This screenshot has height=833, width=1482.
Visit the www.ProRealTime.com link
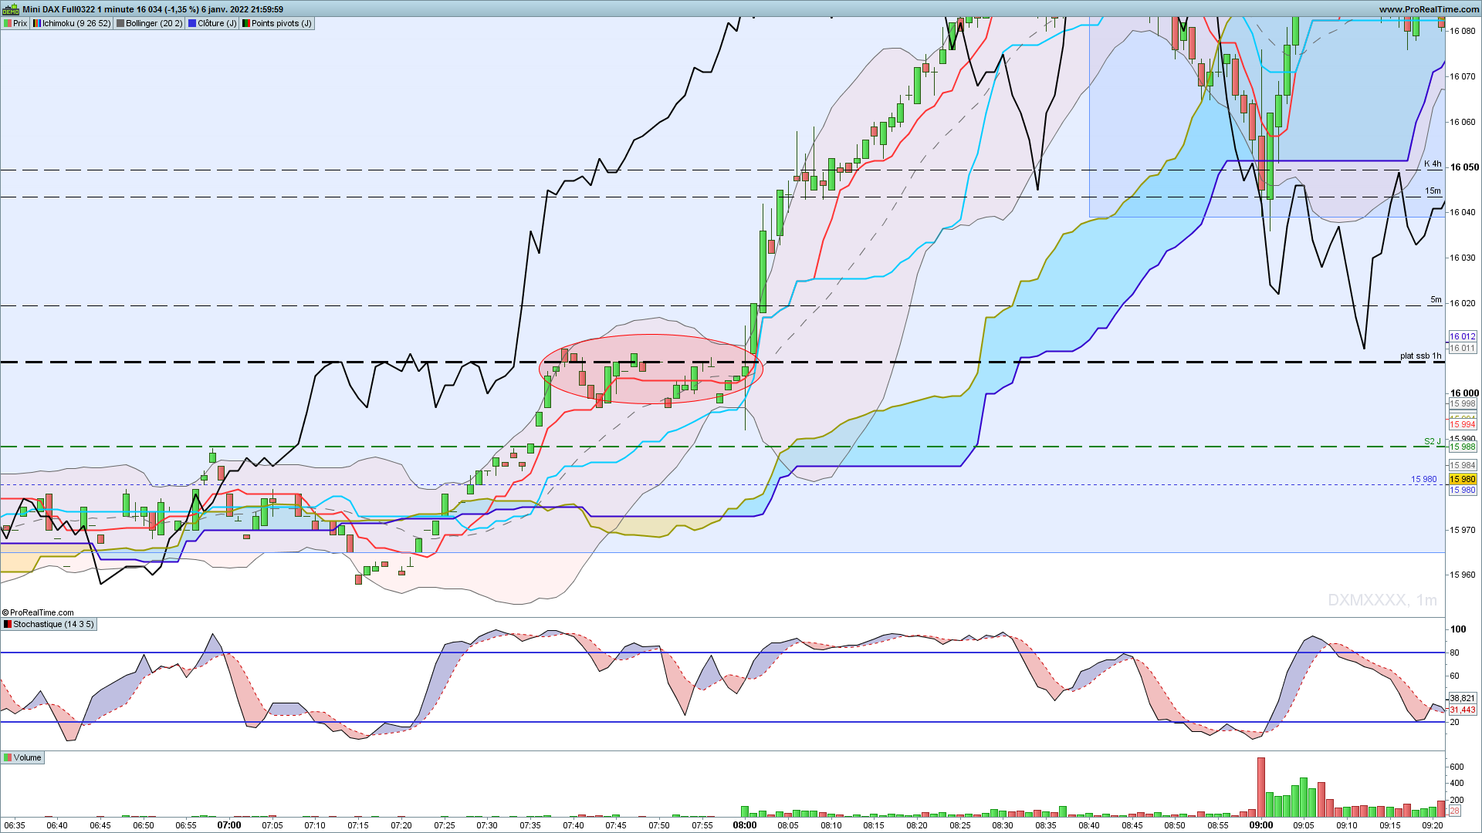(x=1430, y=9)
